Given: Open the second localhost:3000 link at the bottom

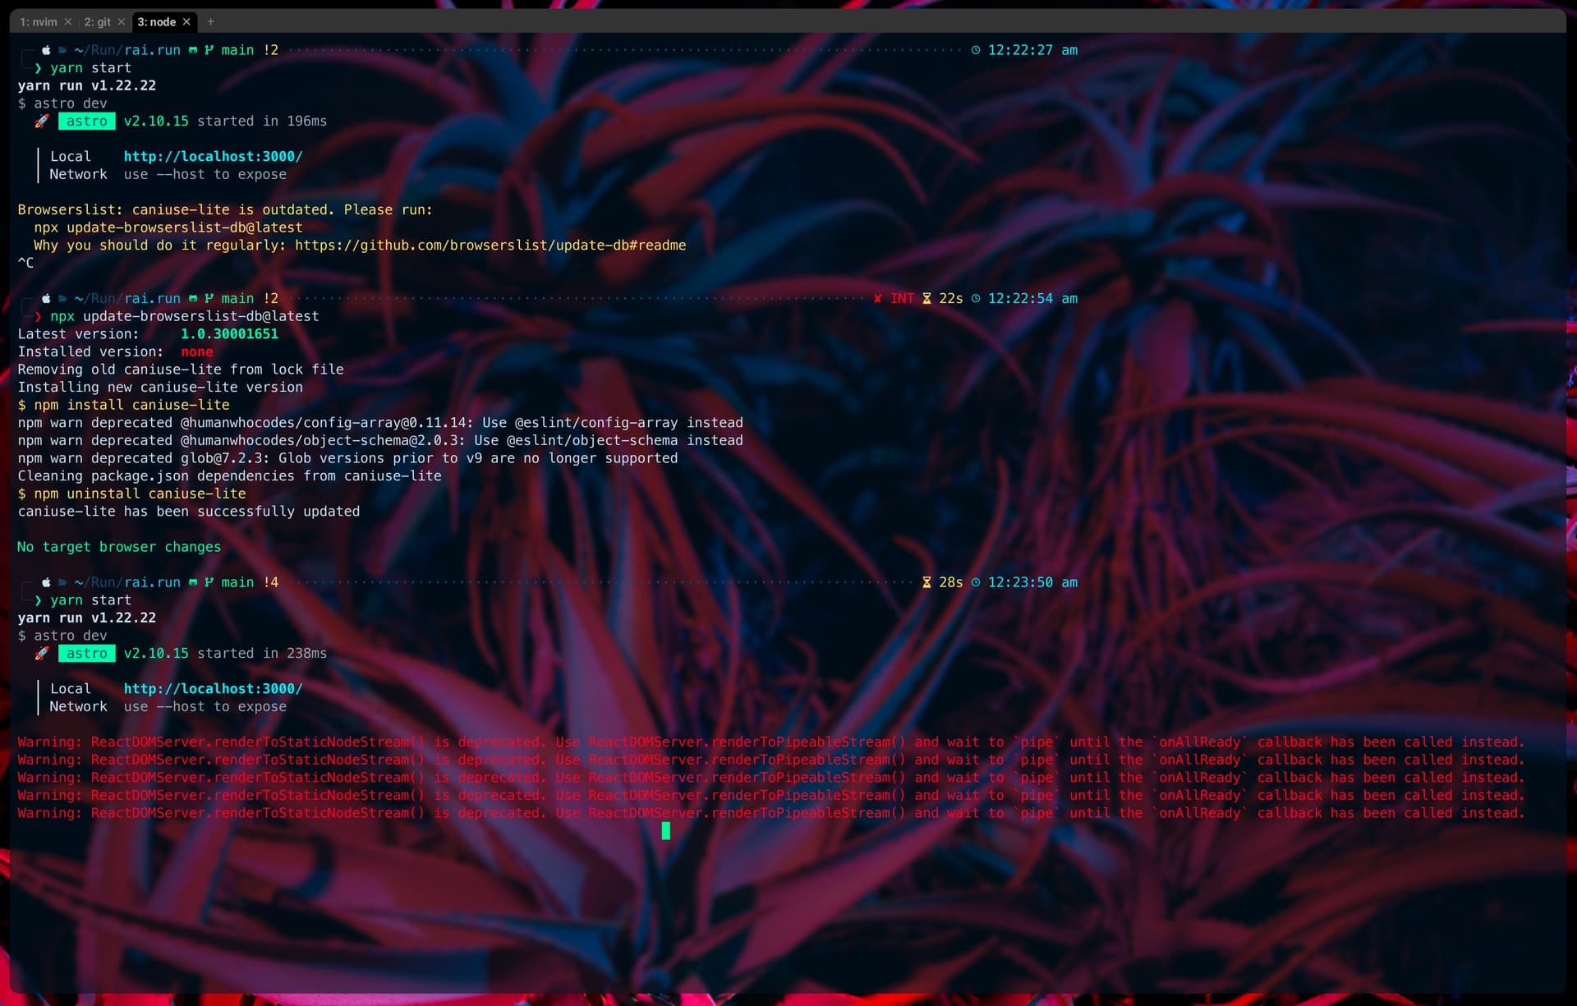Looking at the screenshot, I should click(x=213, y=688).
